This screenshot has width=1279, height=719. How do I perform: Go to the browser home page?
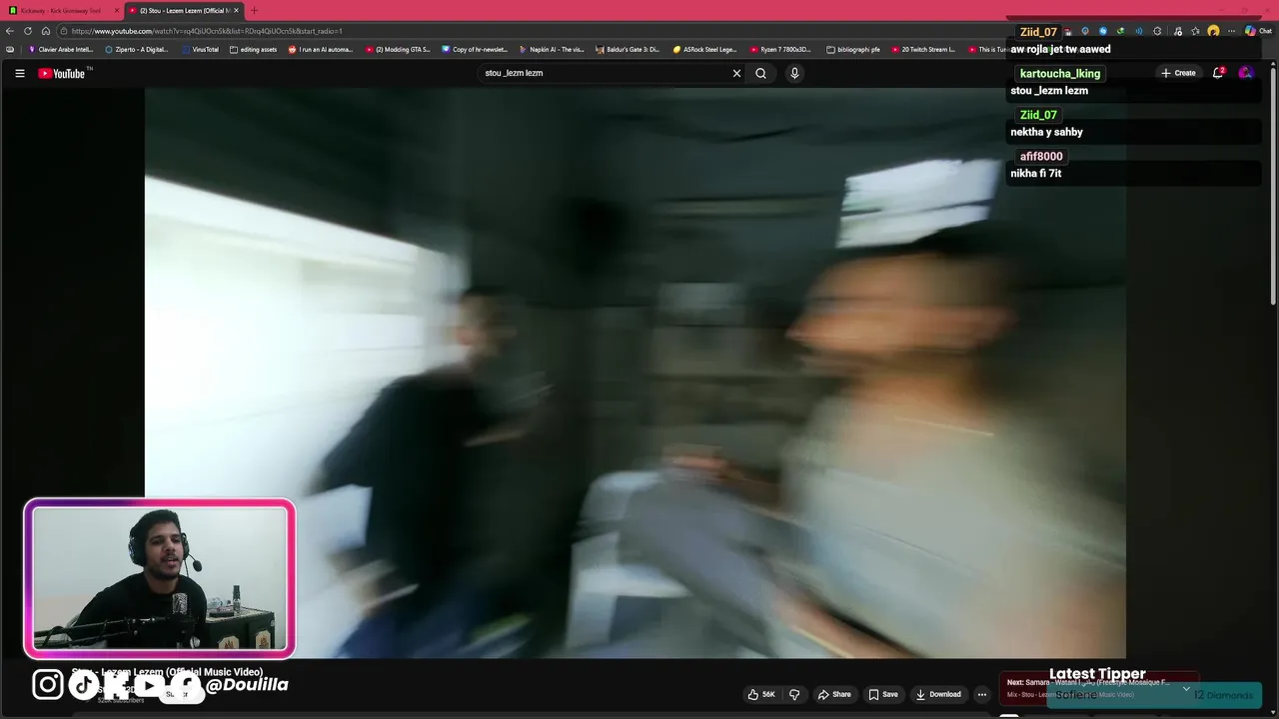[x=46, y=31]
